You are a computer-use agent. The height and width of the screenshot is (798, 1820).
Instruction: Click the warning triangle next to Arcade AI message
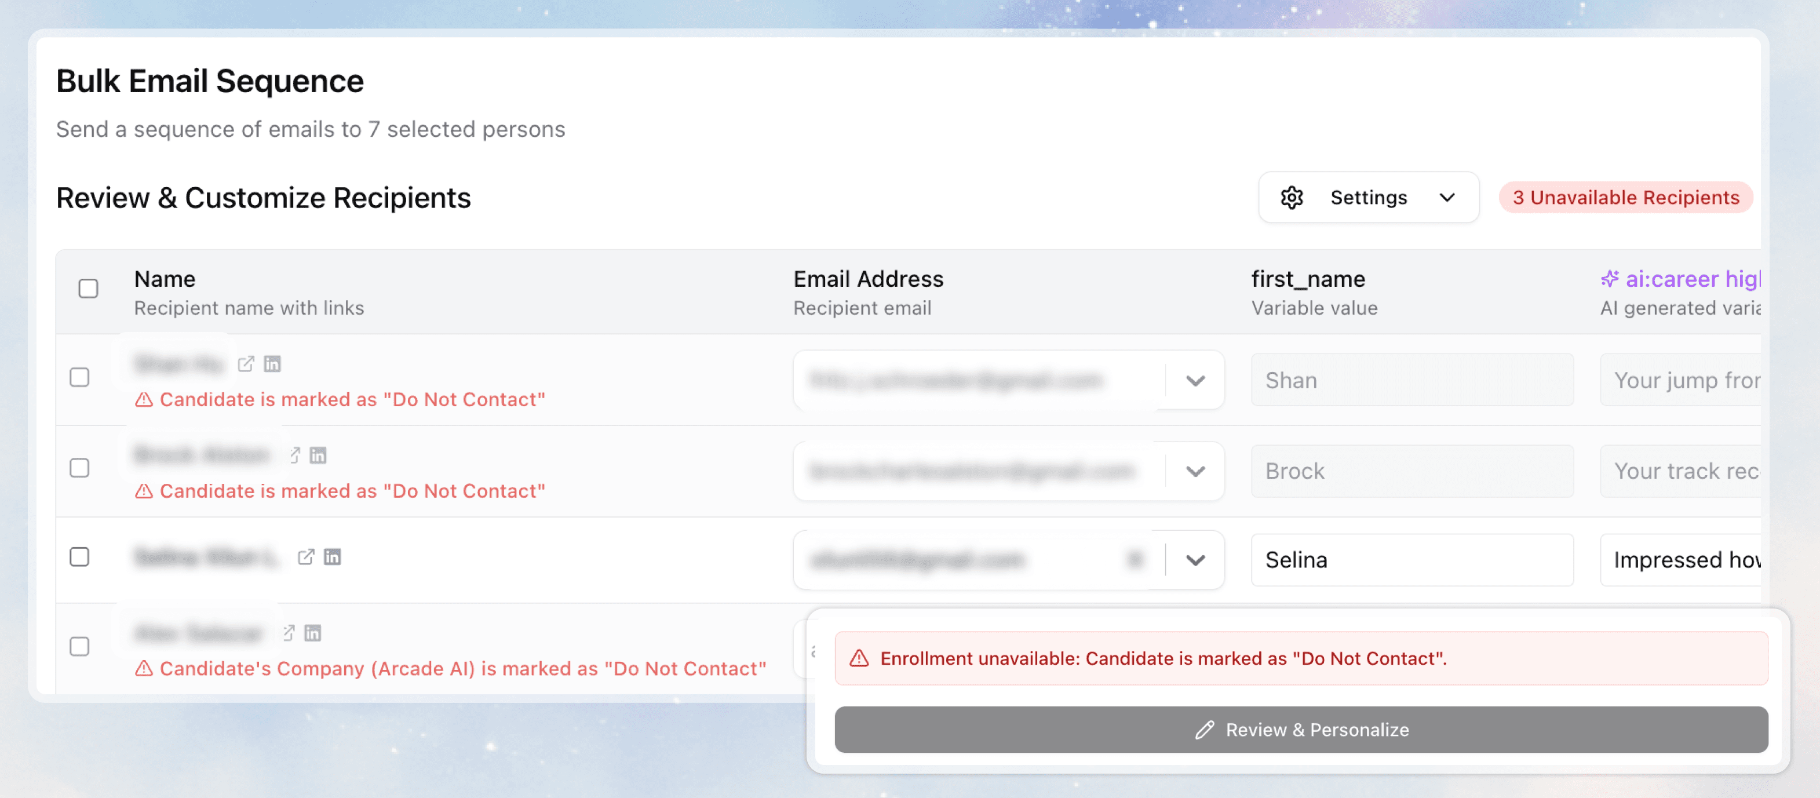click(x=144, y=668)
